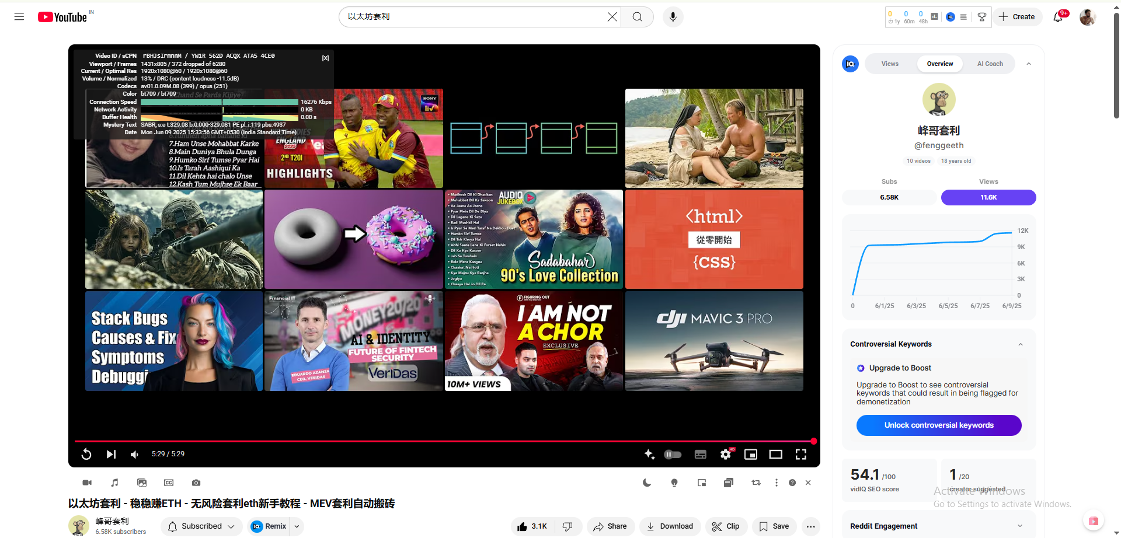Image resolution: width=1121 pixels, height=538 pixels.
Task: Click the sparkle Ask icon in player
Action: [x=649, y=454]
